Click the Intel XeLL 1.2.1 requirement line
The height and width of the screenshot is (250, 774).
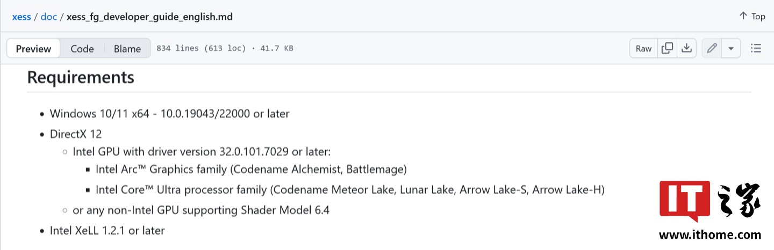click(107, 231)
